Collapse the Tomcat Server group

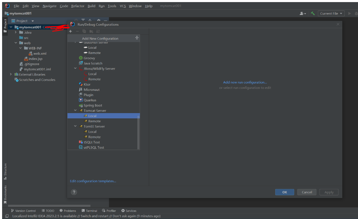point(75,110)
